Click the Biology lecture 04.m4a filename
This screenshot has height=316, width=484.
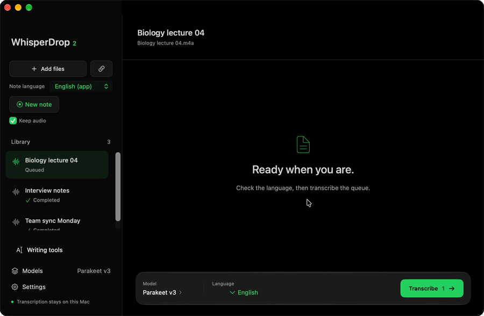pyautogui.click(x=166, y=43)
